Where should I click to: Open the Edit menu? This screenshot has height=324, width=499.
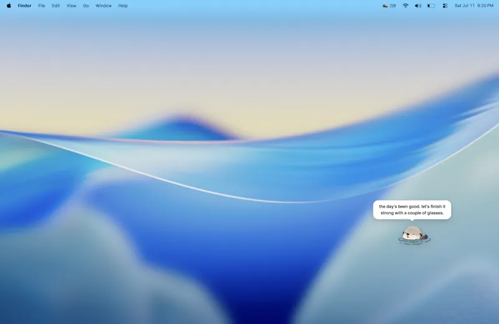(x=56, y=6)
